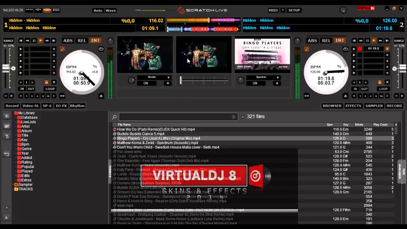Click deck 1 pitch fader handle
407x229 pixels.
point(6,68)
